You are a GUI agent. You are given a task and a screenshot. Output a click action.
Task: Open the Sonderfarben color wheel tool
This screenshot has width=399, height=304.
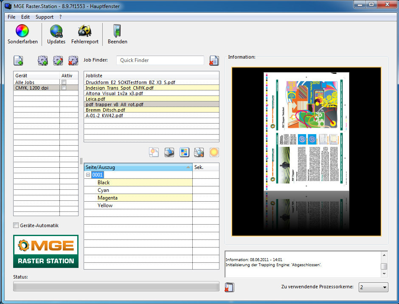click(x=22, y=31)
